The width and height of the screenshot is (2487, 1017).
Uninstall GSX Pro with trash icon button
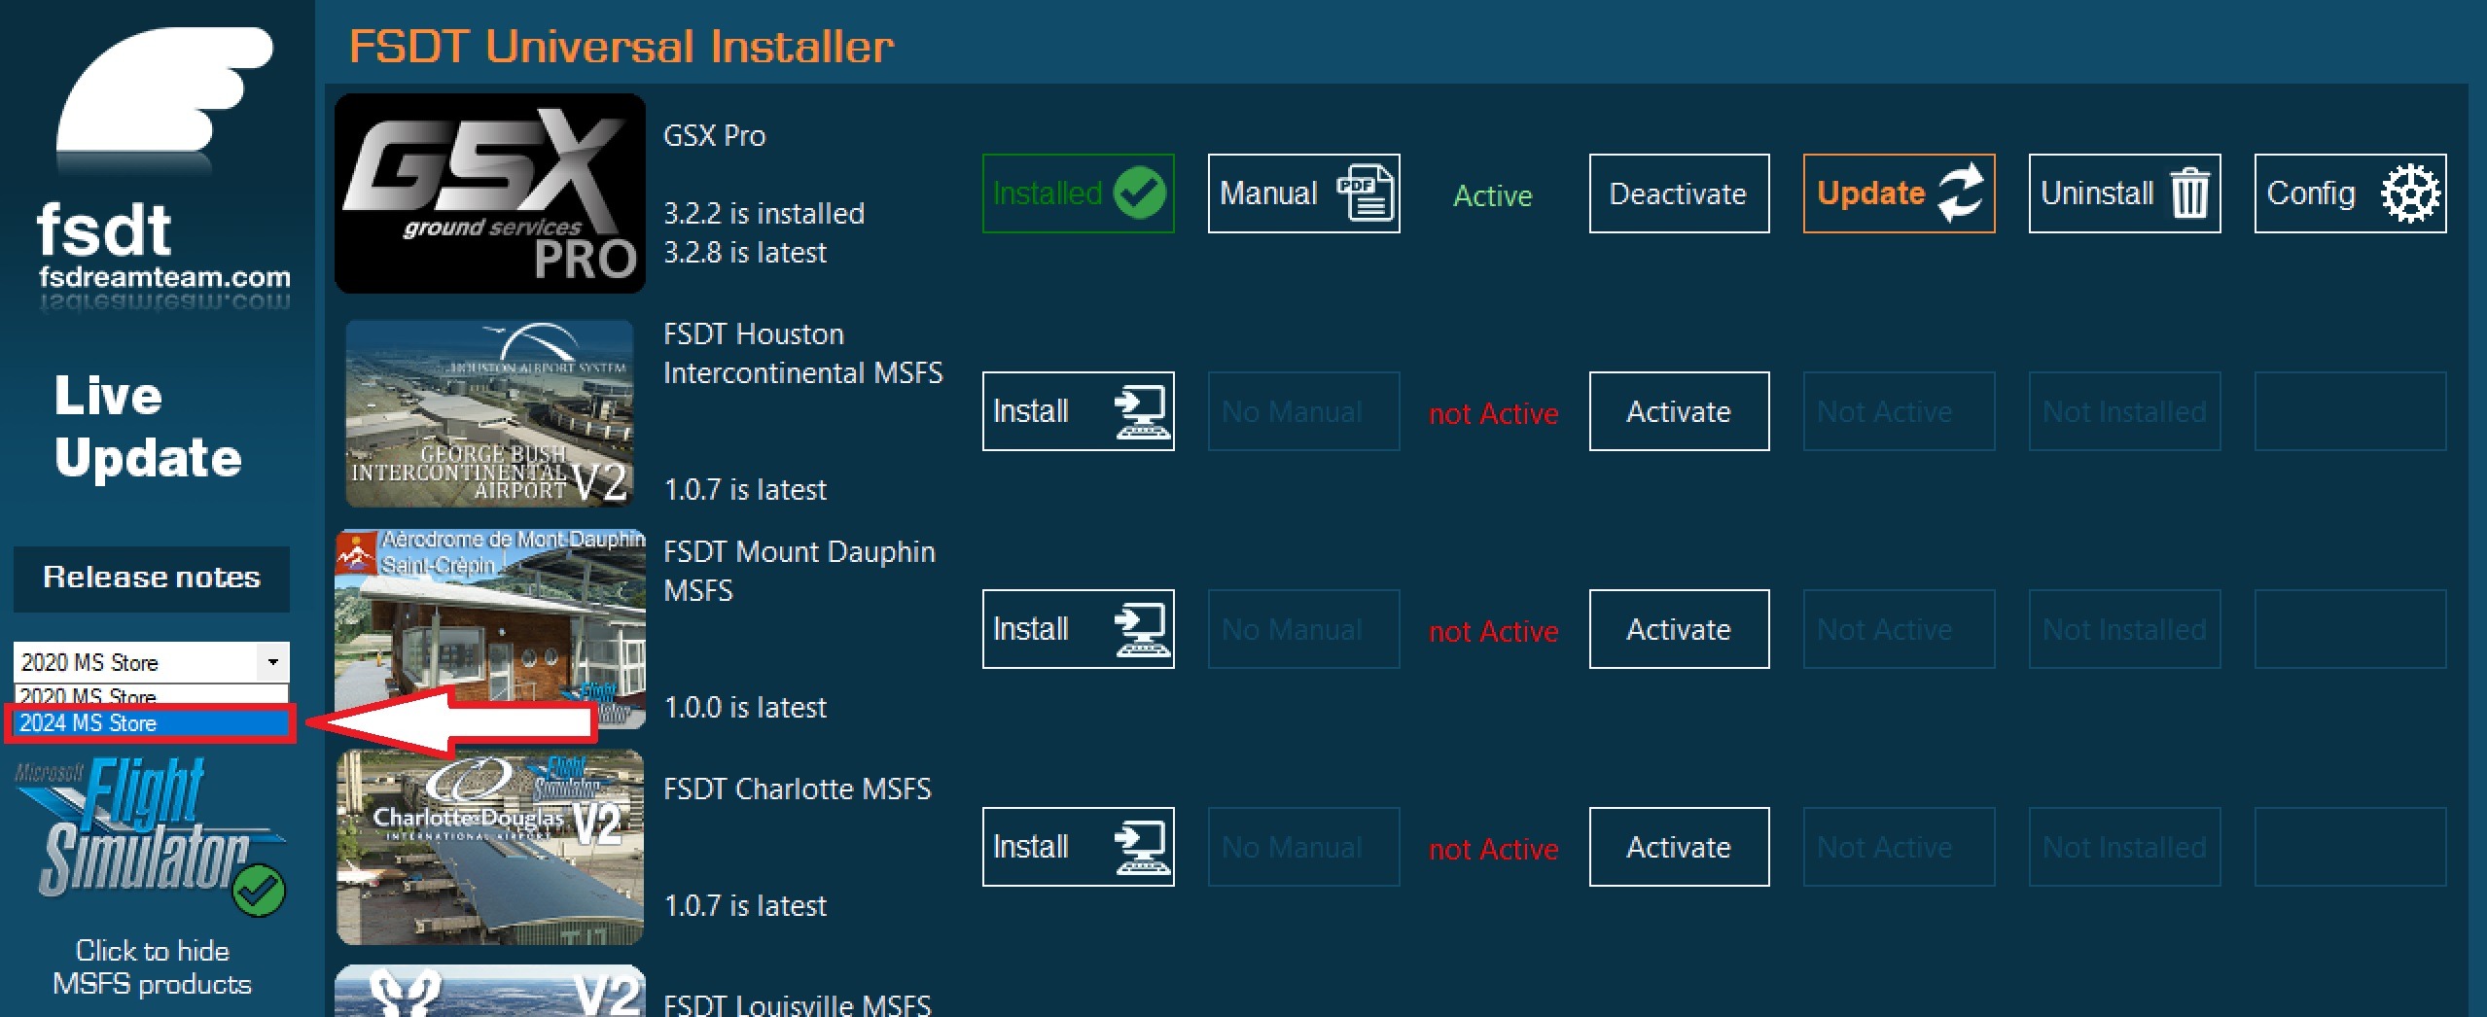tap(2124, 193)
